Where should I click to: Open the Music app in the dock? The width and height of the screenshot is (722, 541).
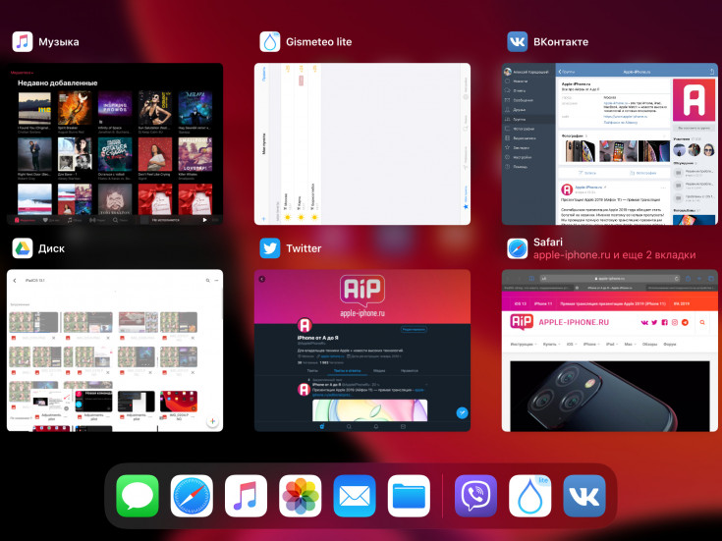[246, 496]
